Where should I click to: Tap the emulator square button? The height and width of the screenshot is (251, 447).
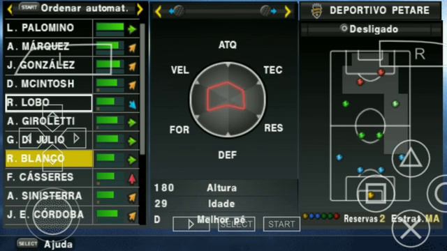376,194
